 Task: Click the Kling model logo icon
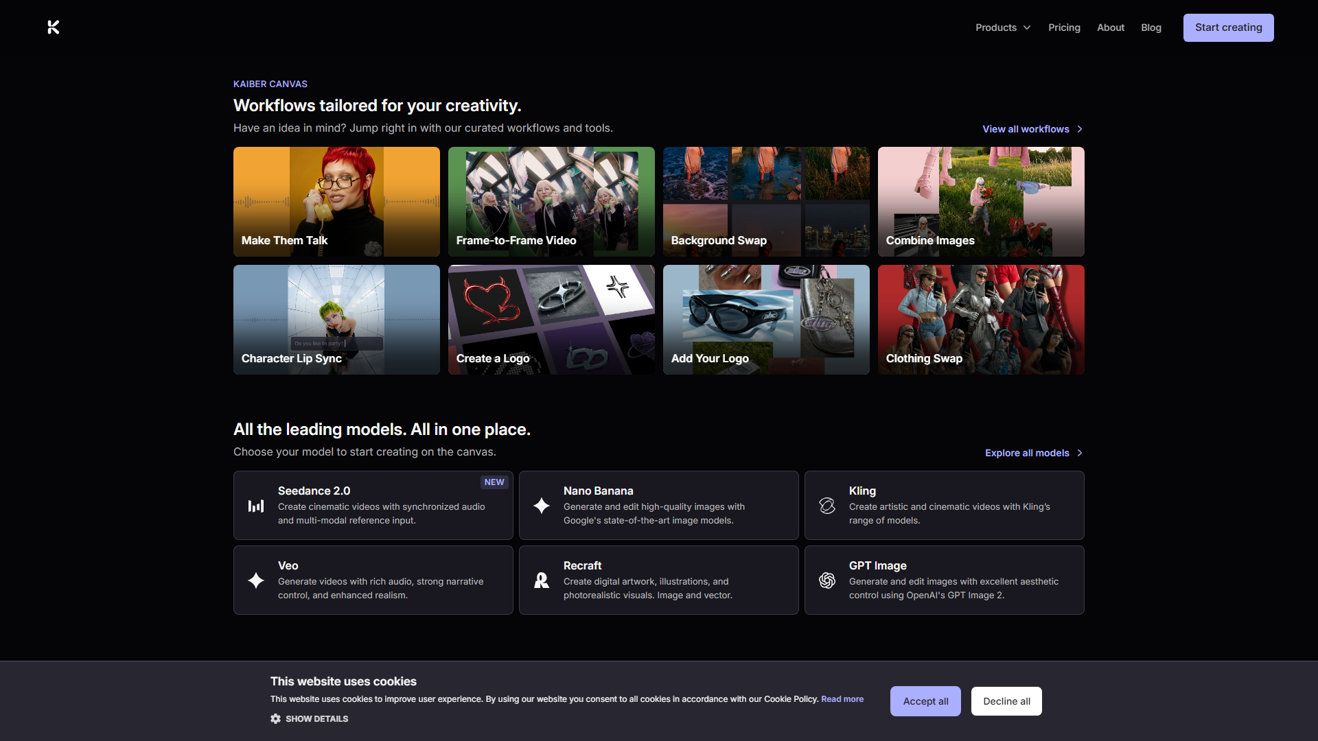pos(827,506)
